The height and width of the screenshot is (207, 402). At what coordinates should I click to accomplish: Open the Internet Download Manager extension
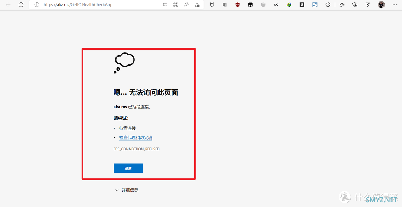289,4
